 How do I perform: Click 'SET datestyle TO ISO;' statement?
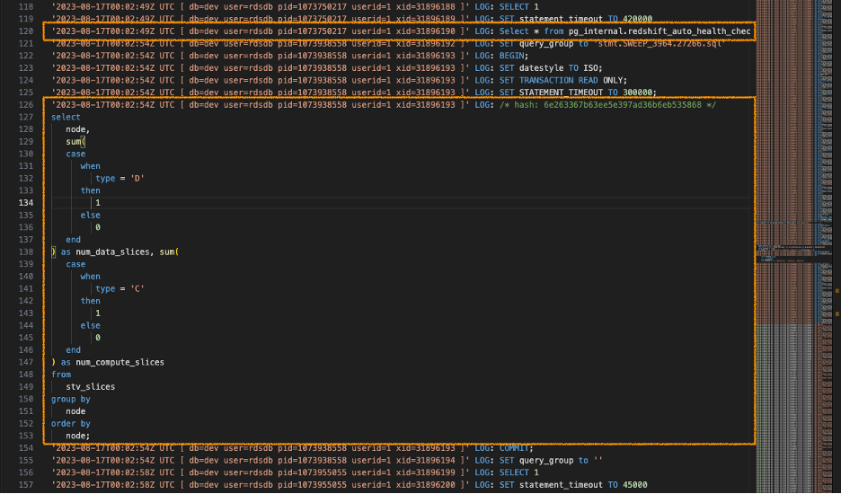pyautogui.click(x=551, y=68)
